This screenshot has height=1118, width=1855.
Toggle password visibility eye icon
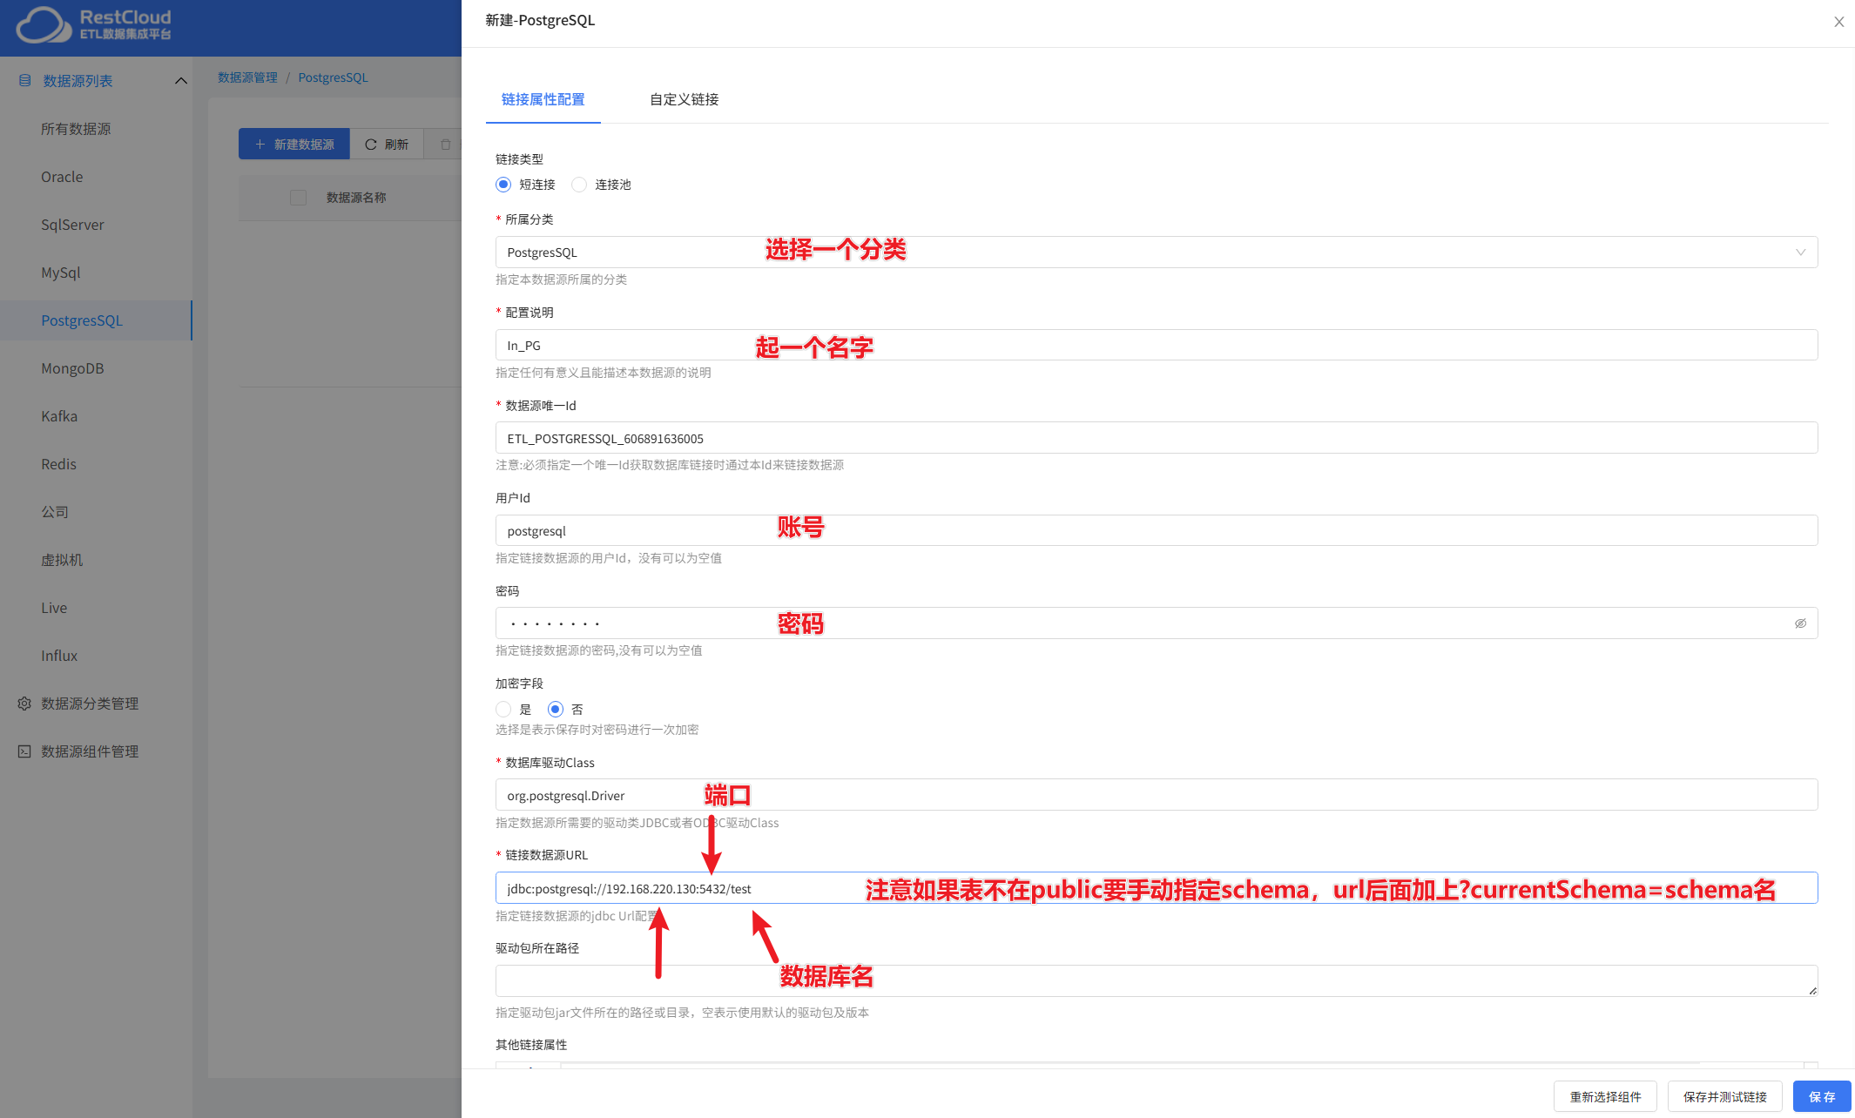1800,623
